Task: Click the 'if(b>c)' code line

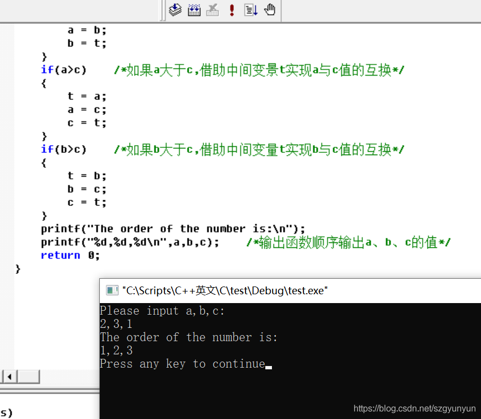Action: tap(64, 150)
